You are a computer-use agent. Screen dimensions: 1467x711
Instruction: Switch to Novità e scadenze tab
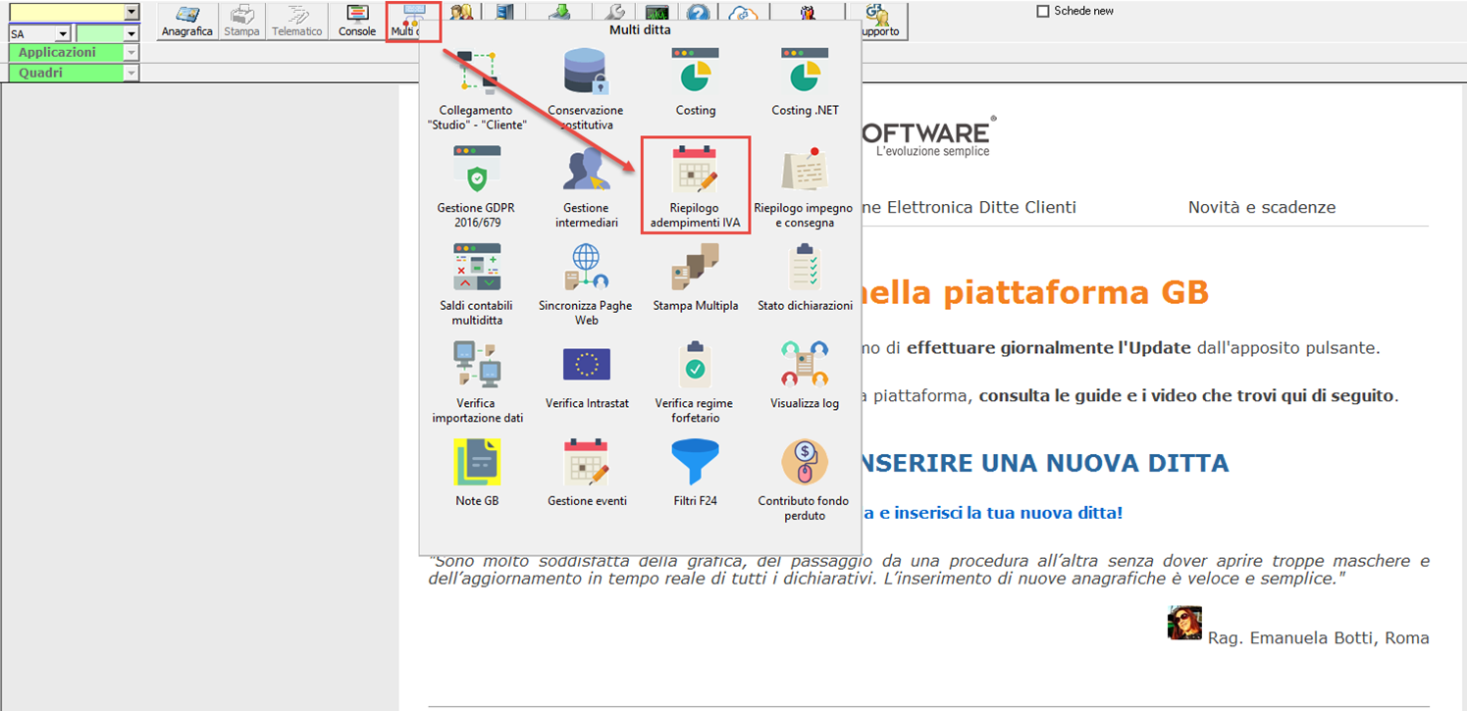click(x=1261, y=207)
